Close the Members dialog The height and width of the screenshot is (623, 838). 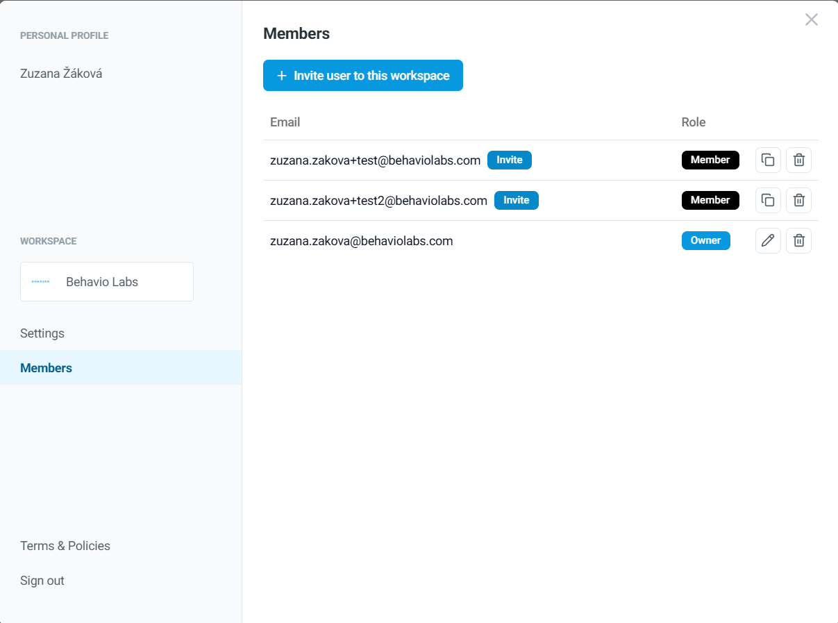coord(811,20)
